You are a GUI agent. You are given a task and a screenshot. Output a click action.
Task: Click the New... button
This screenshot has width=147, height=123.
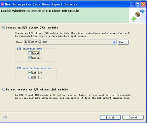tap(123, 42)
